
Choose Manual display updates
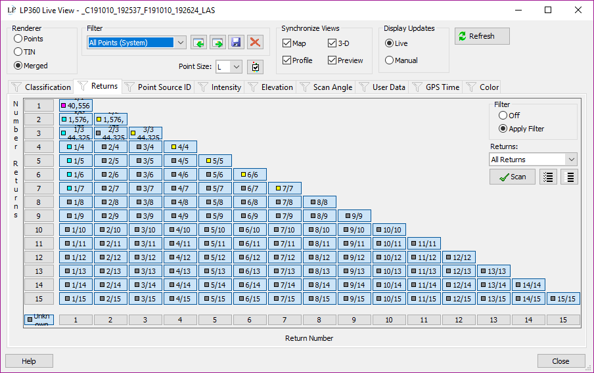coord(401,60)
